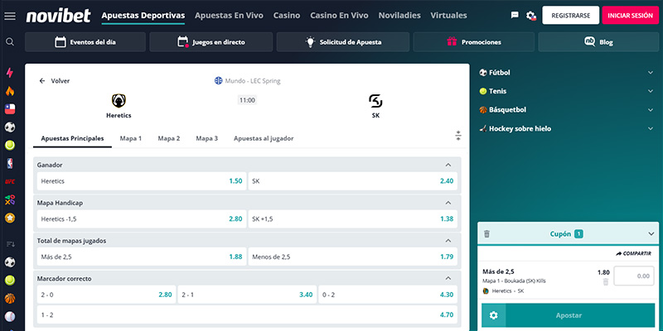Open Eventos del día
This screenshot has width=663, height=331.
pos(85,42)
